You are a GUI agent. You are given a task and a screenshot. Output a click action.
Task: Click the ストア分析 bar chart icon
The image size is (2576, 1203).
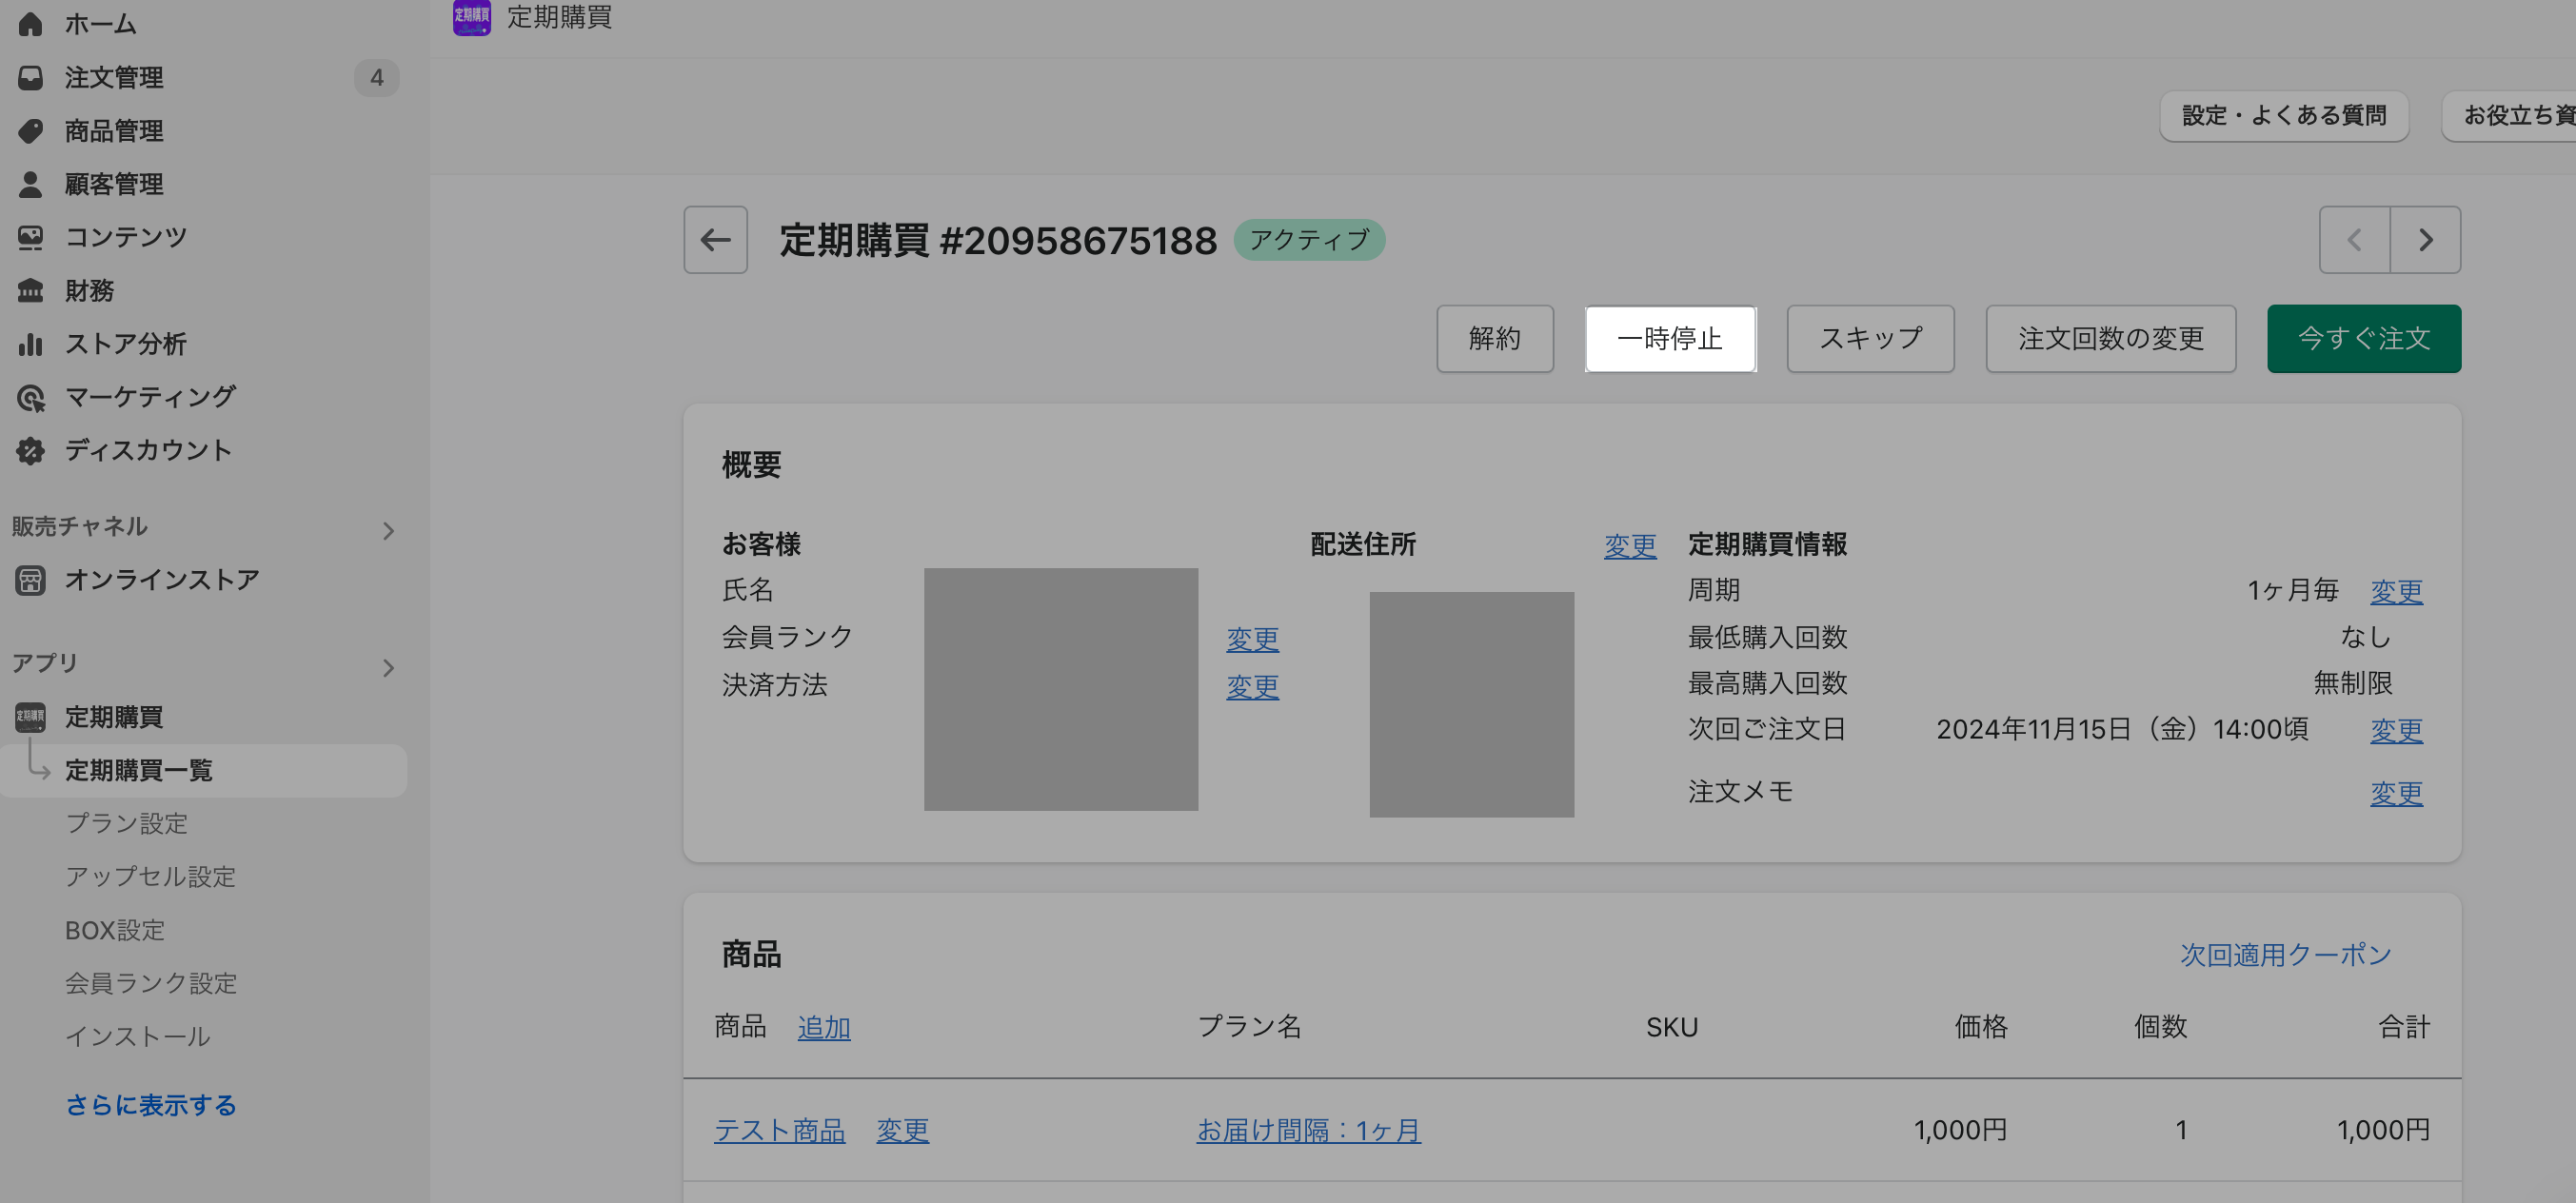pyautogui.click(x=30, y=344)
